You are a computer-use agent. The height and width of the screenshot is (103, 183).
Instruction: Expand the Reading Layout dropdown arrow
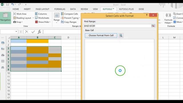click(33, 18)
